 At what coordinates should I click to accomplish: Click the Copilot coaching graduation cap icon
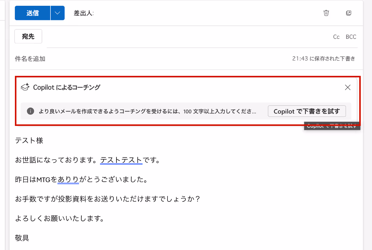[x=25, y=87]
